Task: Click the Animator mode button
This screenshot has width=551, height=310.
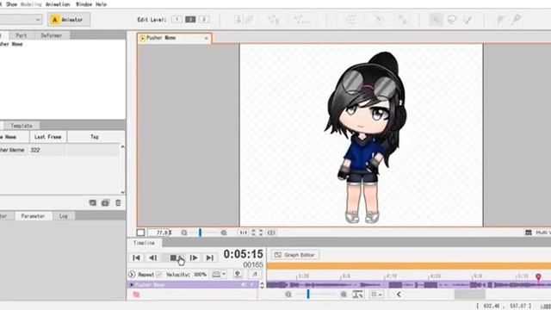Action: click(x=69, y=20)
